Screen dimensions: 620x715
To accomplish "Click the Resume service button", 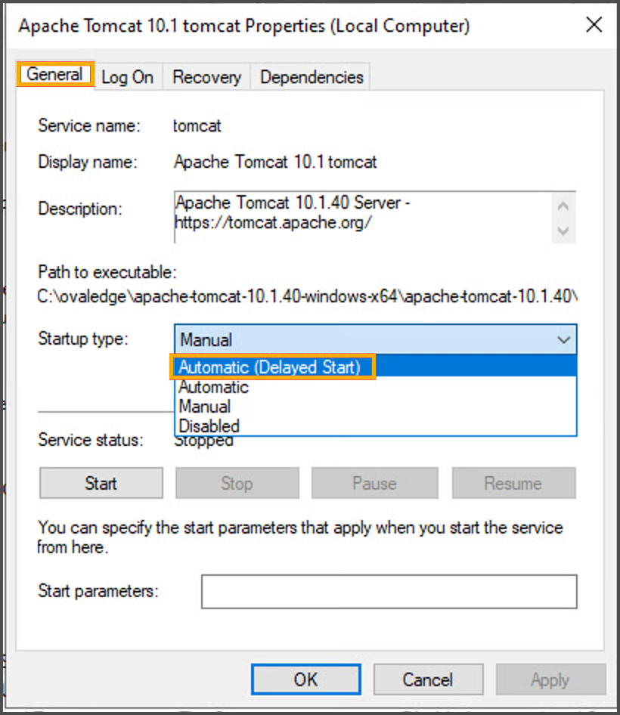I will (x=513, y=483).
